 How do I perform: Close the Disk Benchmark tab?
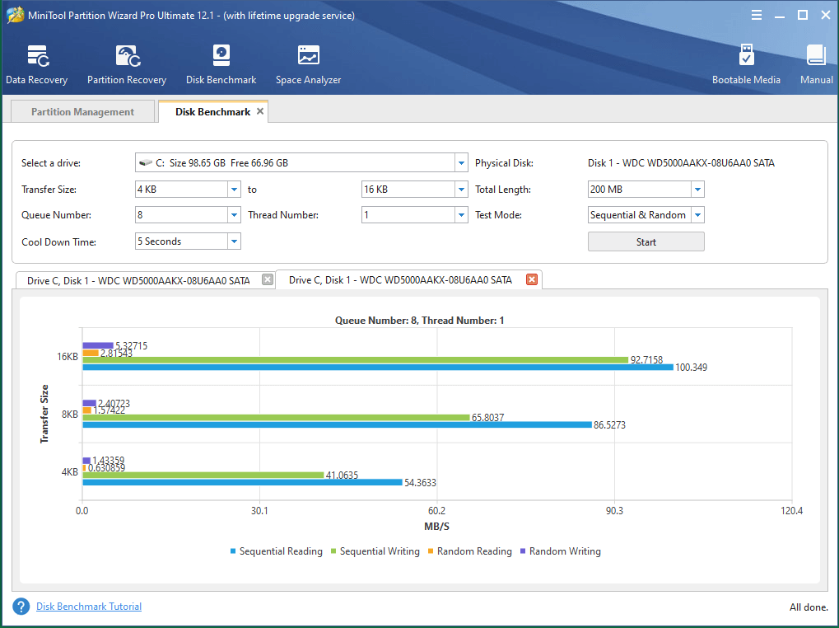click(260, 111)
